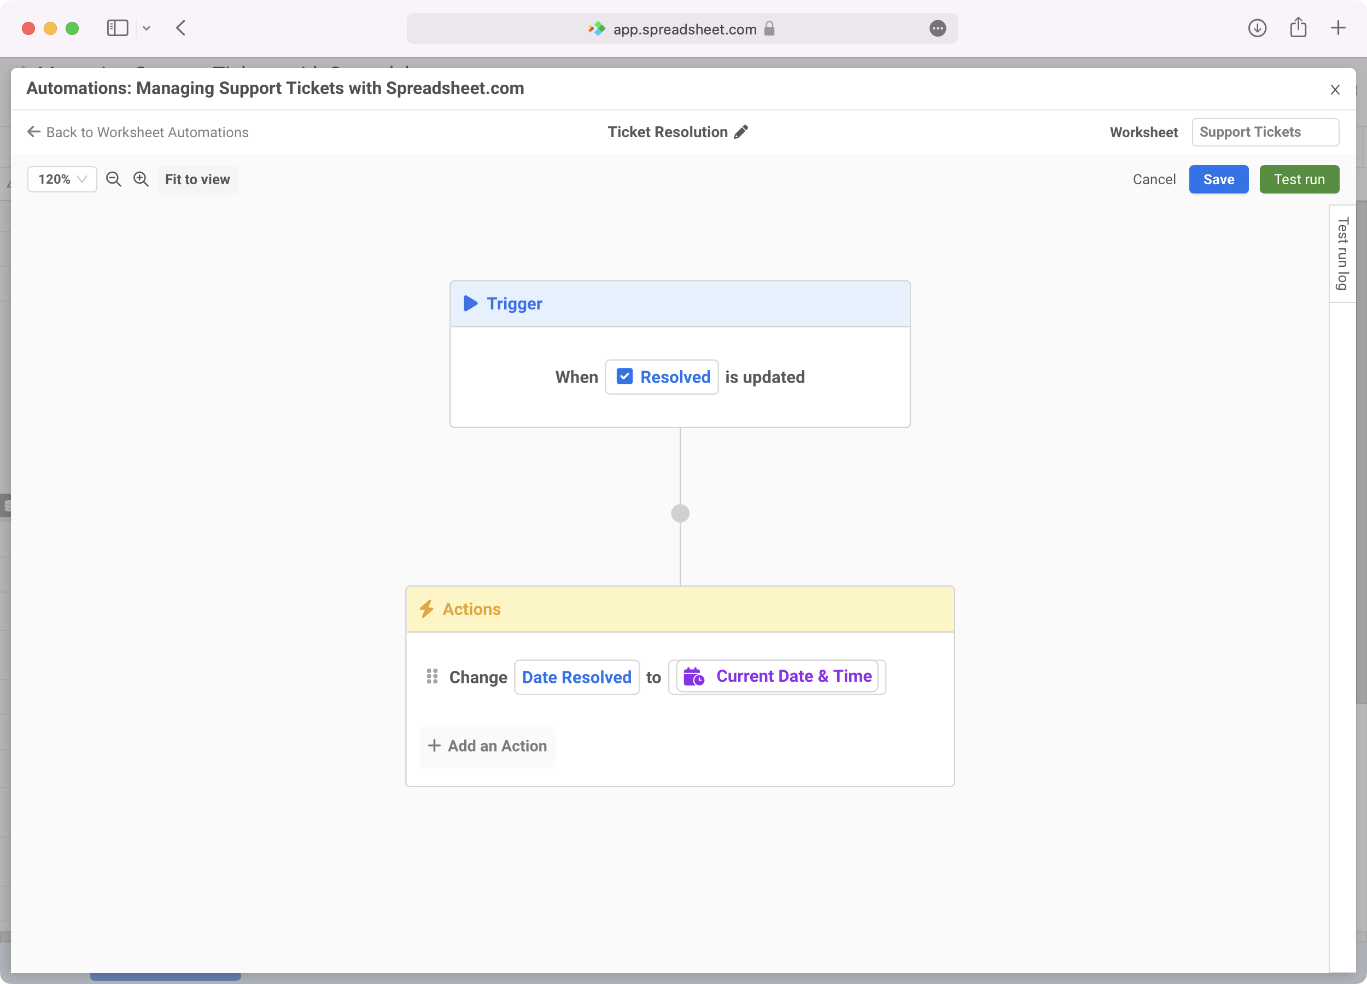Viewport: 1367px width, 984px height.
Task: Click the Actions lightning bolt icon
Action: [x=427, y=608]
